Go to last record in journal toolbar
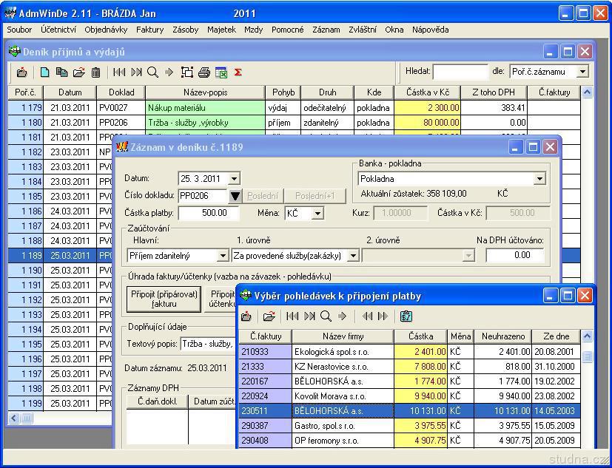Viewport: 612px width, 468px height. coord(136,72)
